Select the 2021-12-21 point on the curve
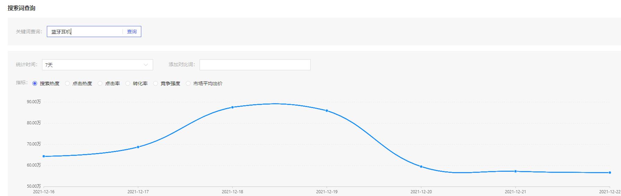Image resolution: width=621 pixels, height=196 pixels. tap(515, 171)
